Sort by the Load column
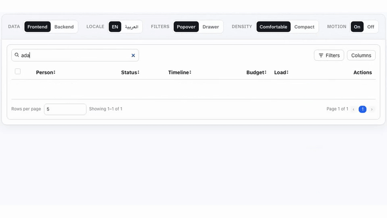Viewport: 387px width, 218px height. point(281,73)
